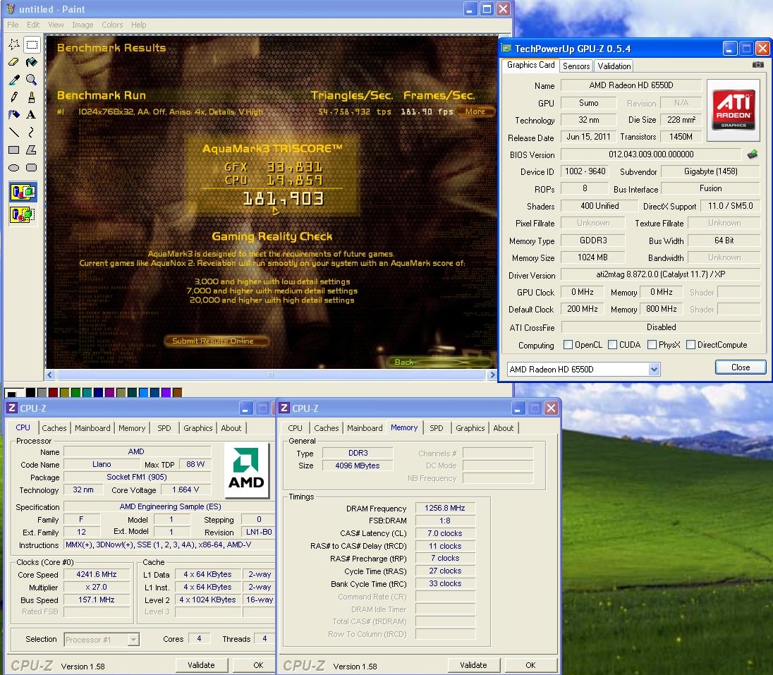Click Paint's horizontal scrollbar left arrow
The image size is (773, 675).
click(x=50, y=375)
